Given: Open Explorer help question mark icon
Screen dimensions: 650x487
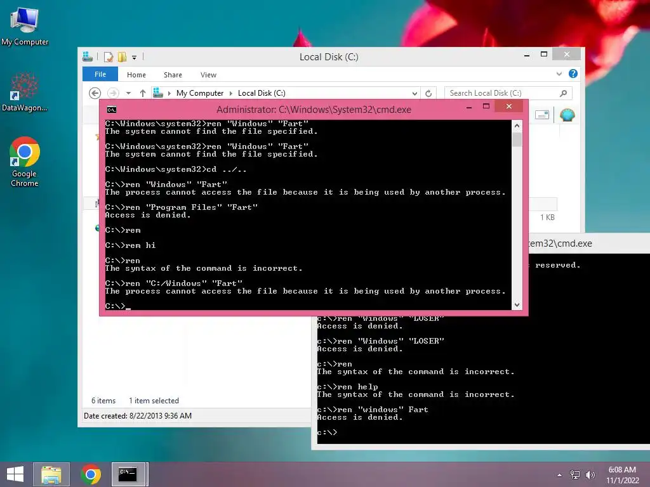Looking at the screenshot, I should click(573, 74).
